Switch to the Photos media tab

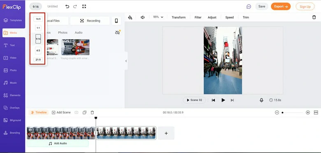click(x=63, y=32)
